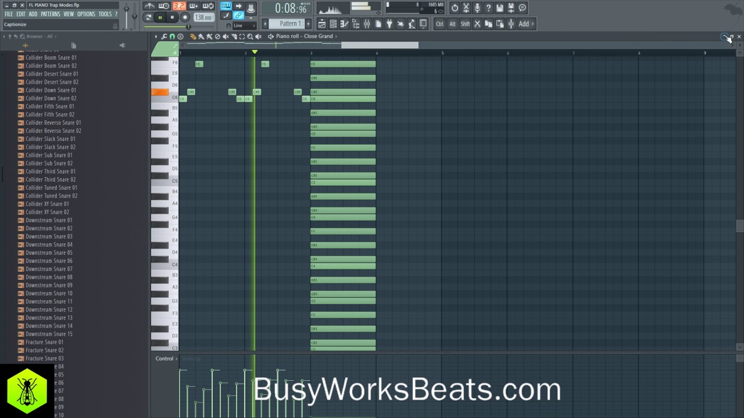This screenshot has width=744, height=418.
Task: Open the Line snap dropdown
Action: click(244, 26)
